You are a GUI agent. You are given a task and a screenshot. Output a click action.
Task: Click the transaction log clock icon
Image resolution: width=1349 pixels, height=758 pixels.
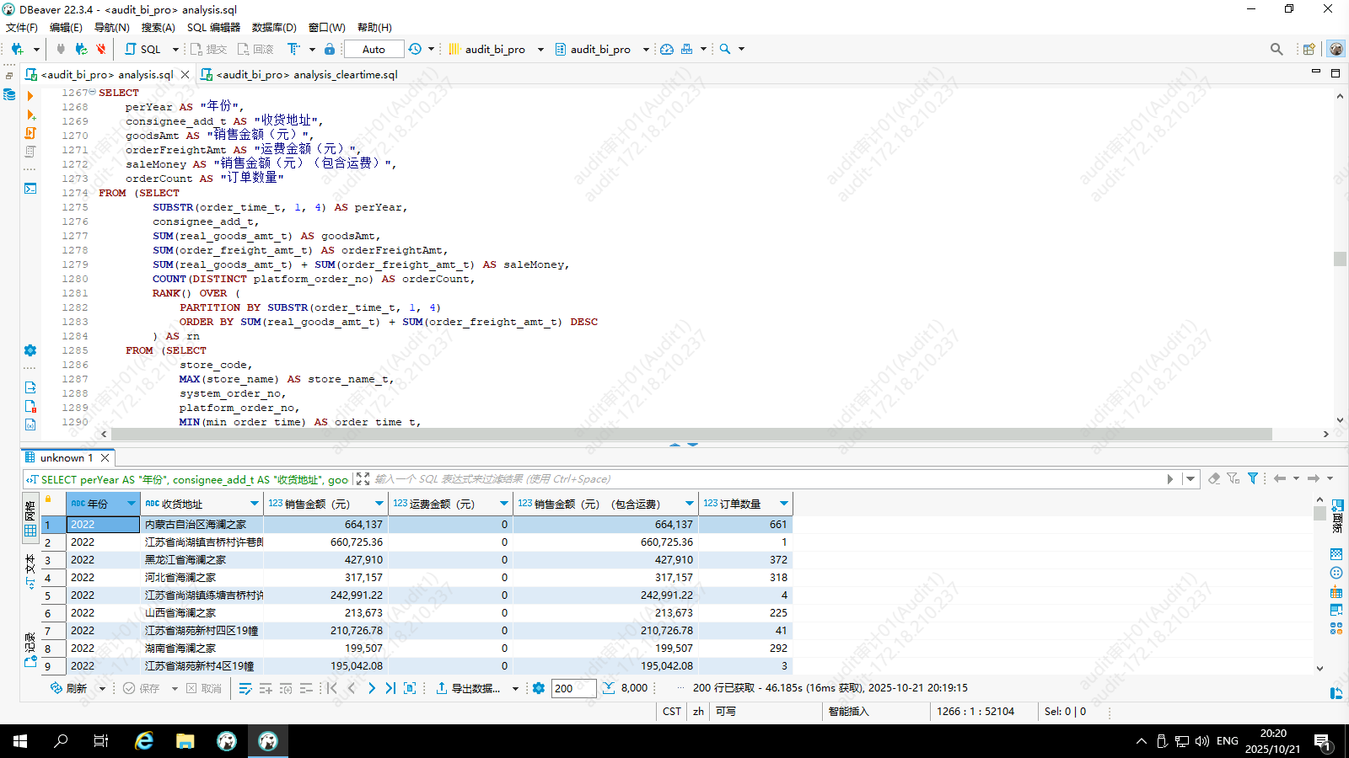coord(415,49)
